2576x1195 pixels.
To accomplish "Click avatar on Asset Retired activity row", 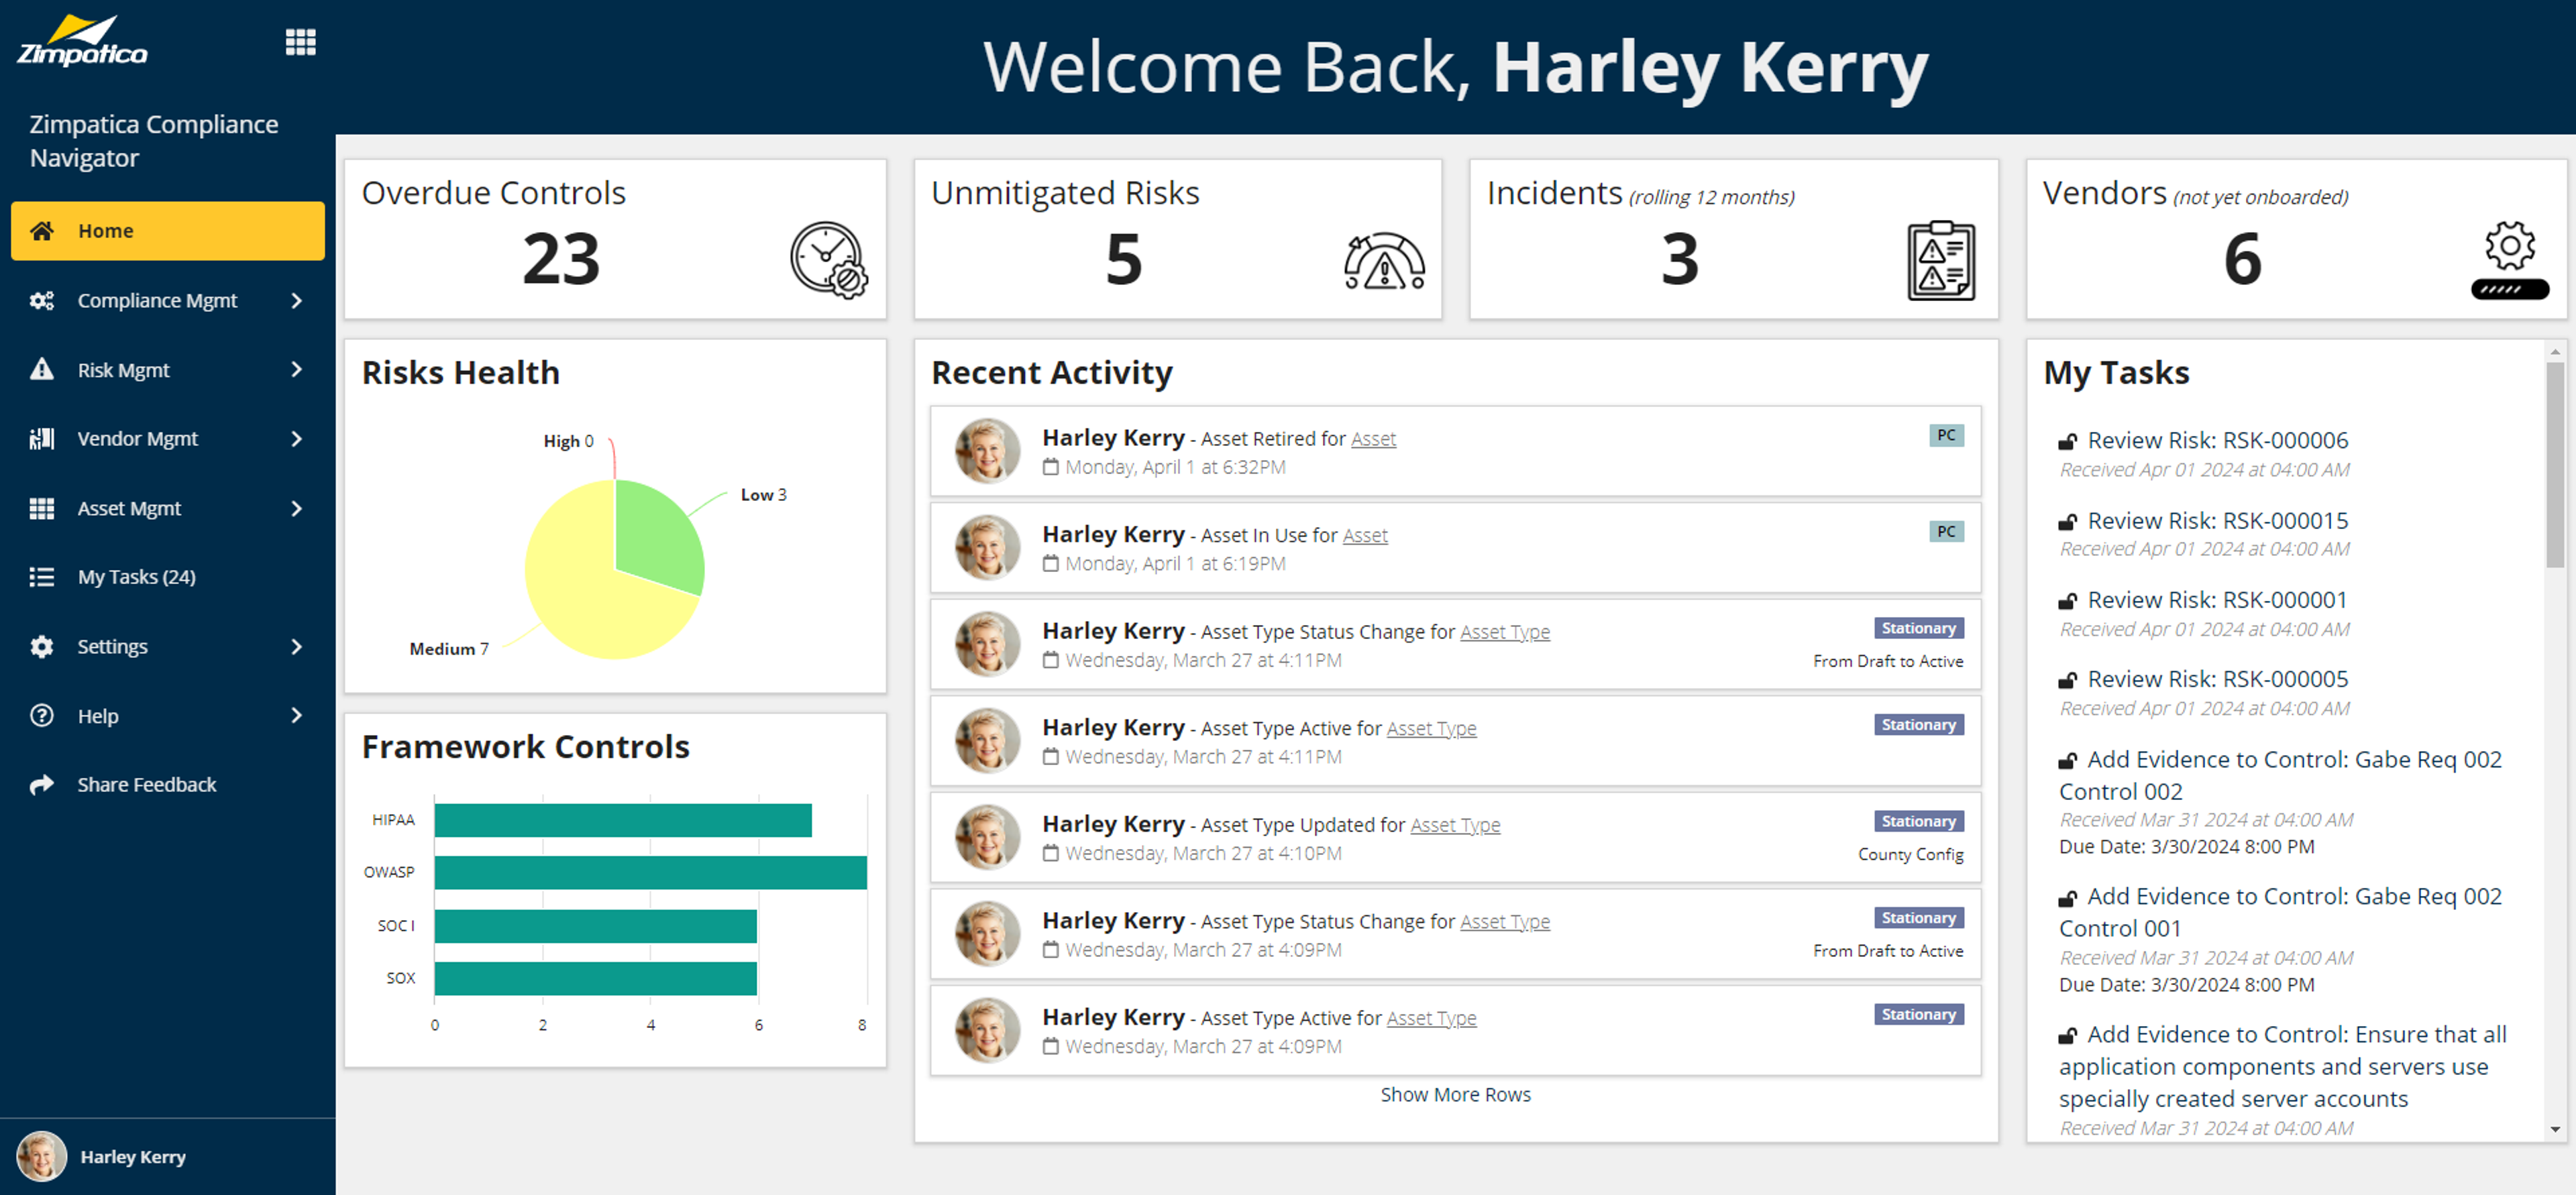I will click(x=987, y=451).
